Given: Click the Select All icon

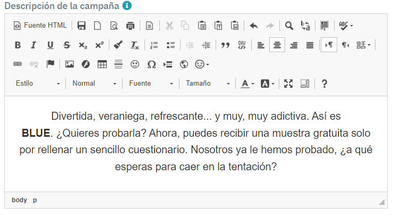Looking at the screenshot, I should 324,26.
